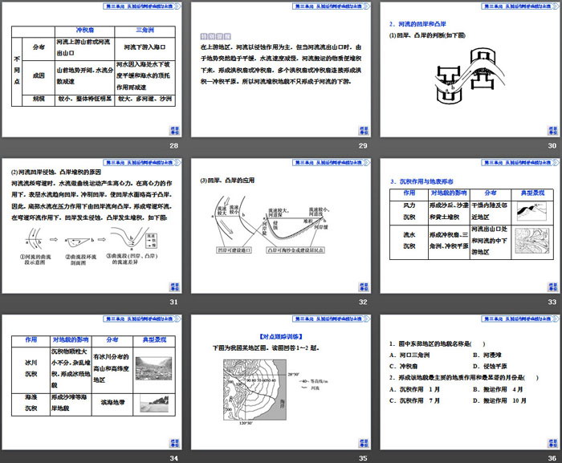The width and height of the screenshot is (562, 463).
Task: Click the navigation icon on slide 32
Action: point(364,287)
